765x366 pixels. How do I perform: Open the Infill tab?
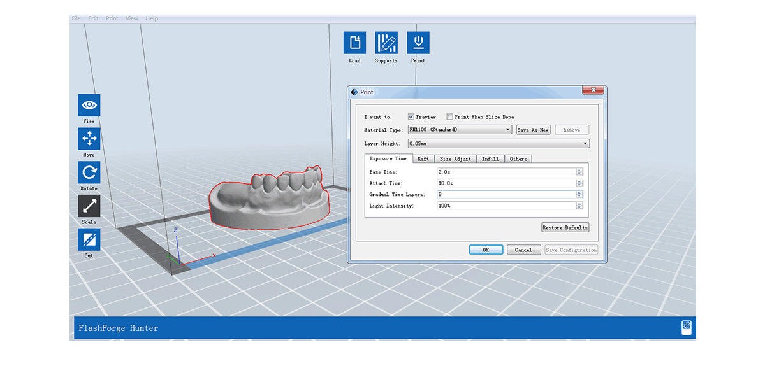pyautogui.click(x=490, y=158)
